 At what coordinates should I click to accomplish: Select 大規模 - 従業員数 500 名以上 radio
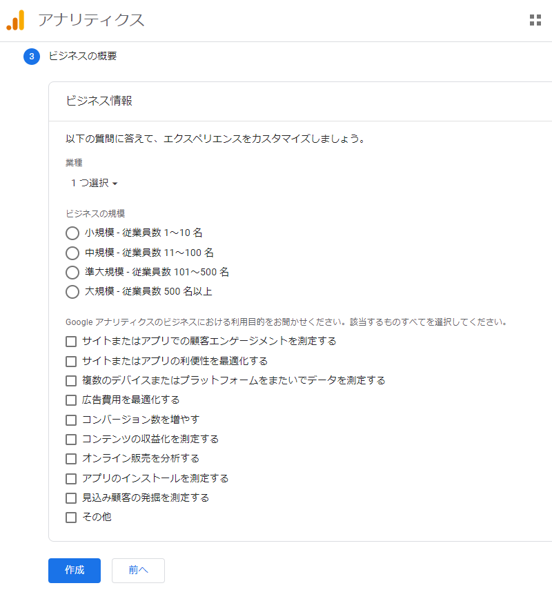pos(72,292)
